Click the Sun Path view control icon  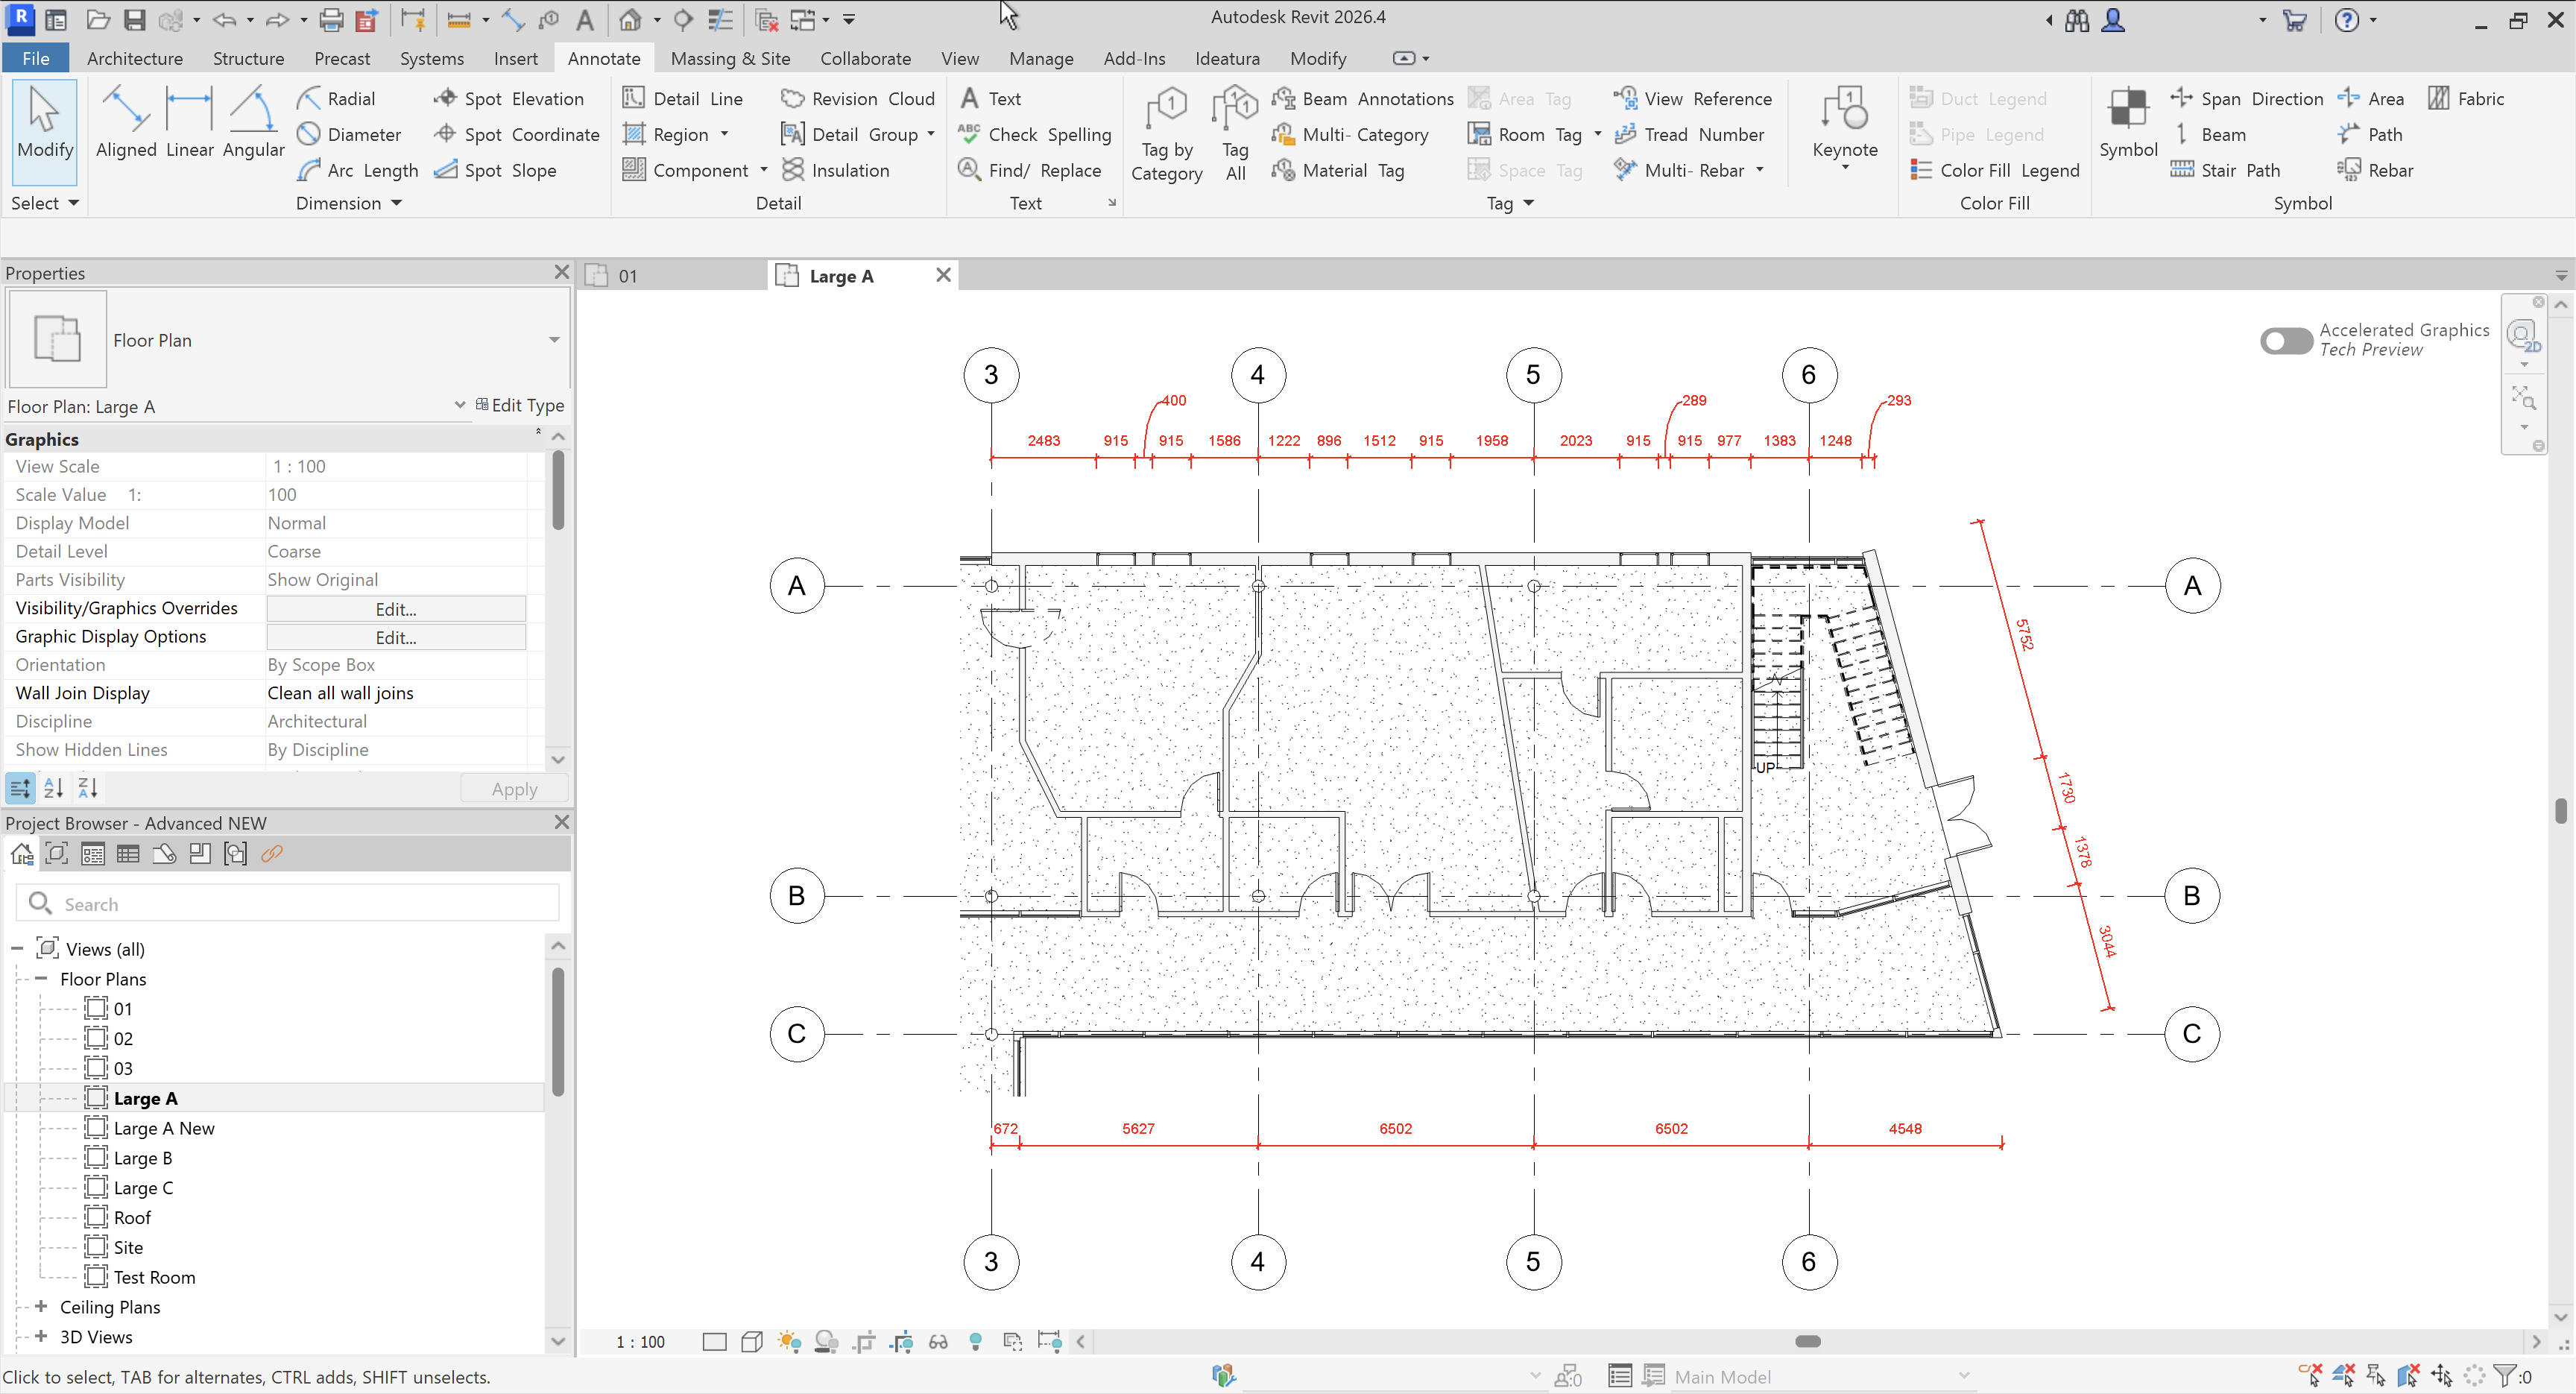coord(789,1341)
